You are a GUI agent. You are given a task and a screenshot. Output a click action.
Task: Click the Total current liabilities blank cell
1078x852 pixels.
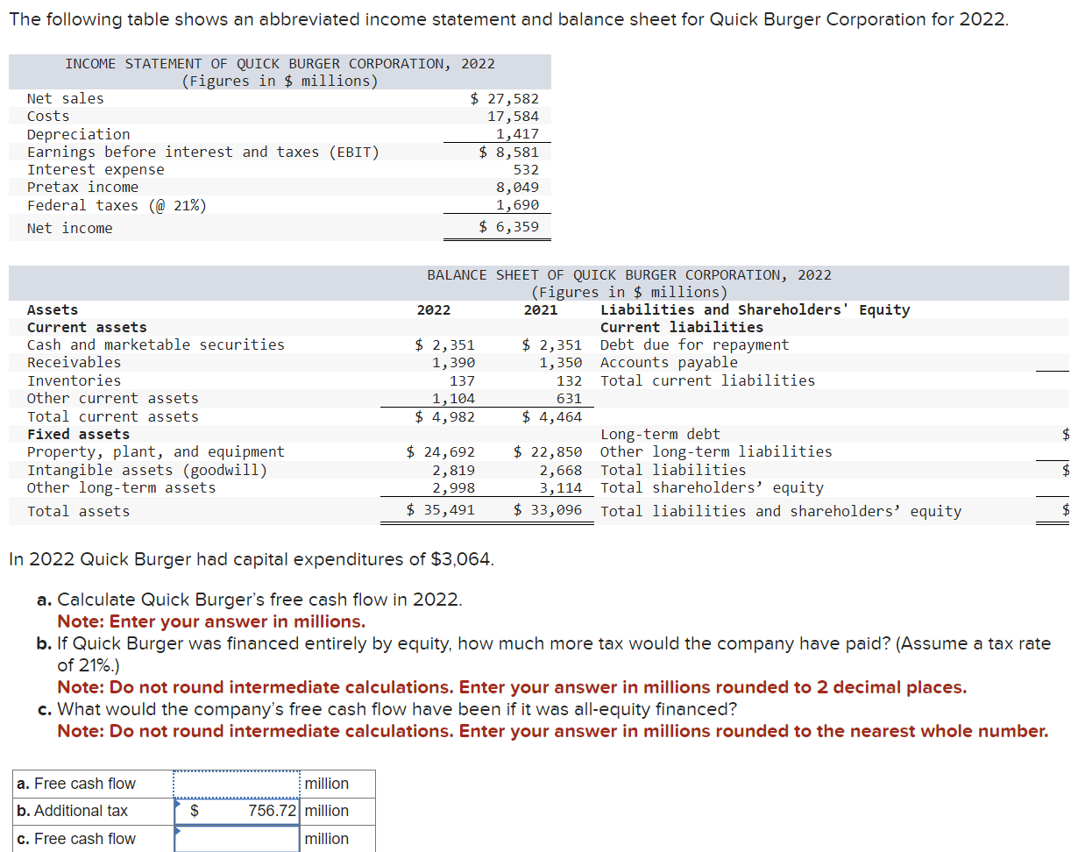(x=1063, y=380)
